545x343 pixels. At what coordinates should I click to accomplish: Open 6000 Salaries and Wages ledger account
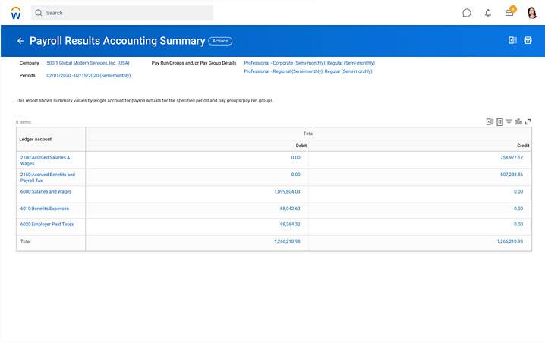coord(46,191)
